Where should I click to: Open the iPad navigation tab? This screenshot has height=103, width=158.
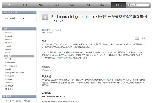point(88,5)
